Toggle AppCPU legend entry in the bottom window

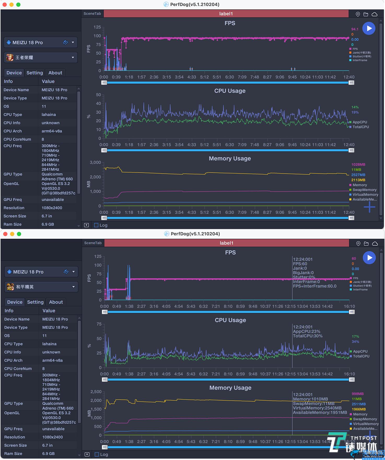[359, 351]
